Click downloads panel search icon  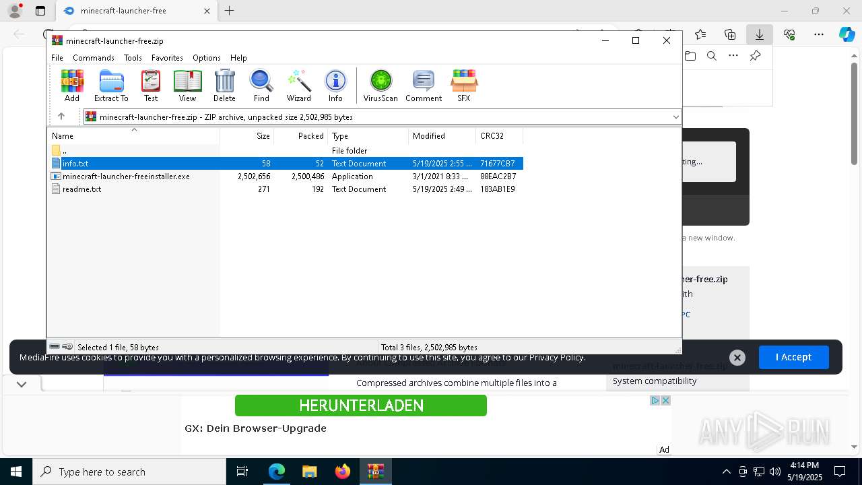coord(711,56)
